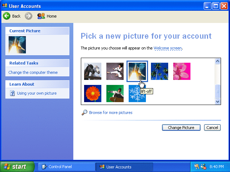Close the User Accounts window

pyautogui.click(x=224, y=6)
